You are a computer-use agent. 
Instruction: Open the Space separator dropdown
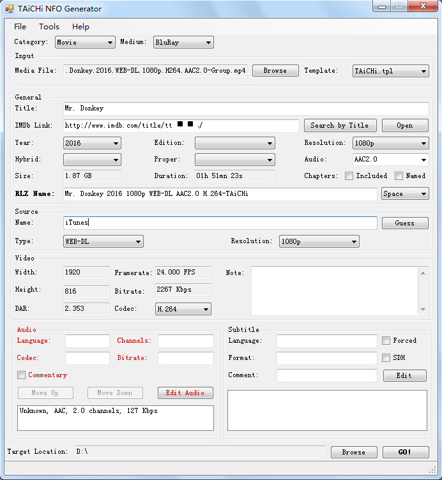pos(405,194)
